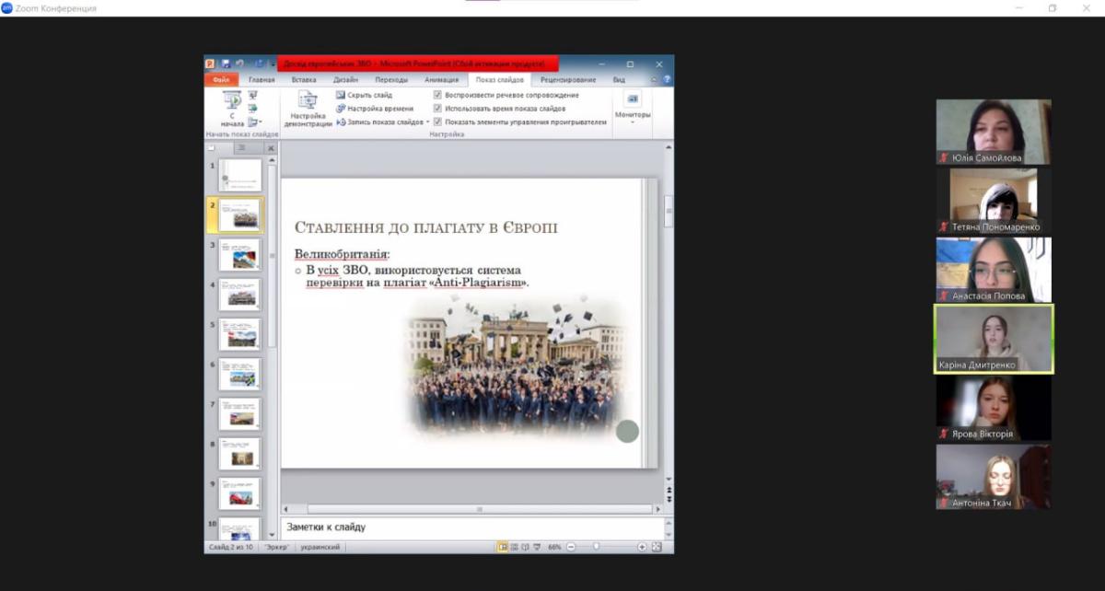Toggle Показать элементы управления проигрывателем checkbox
1105x591 pixels.
(x=437, y=122)
